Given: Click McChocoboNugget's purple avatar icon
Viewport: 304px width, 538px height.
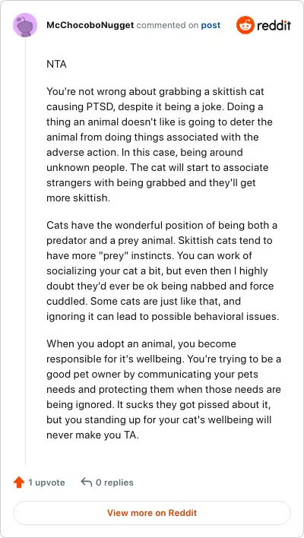Looking at the screenshot, I should (25, 25).
